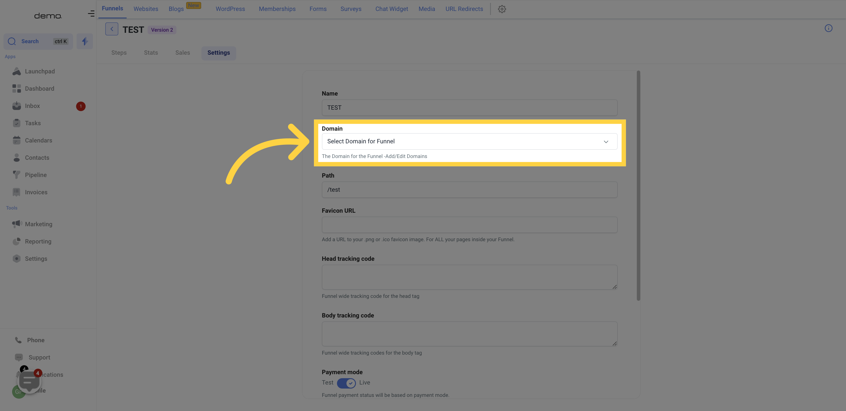Switch to the Stats tab
846x411 pixels.
point(150,53)
